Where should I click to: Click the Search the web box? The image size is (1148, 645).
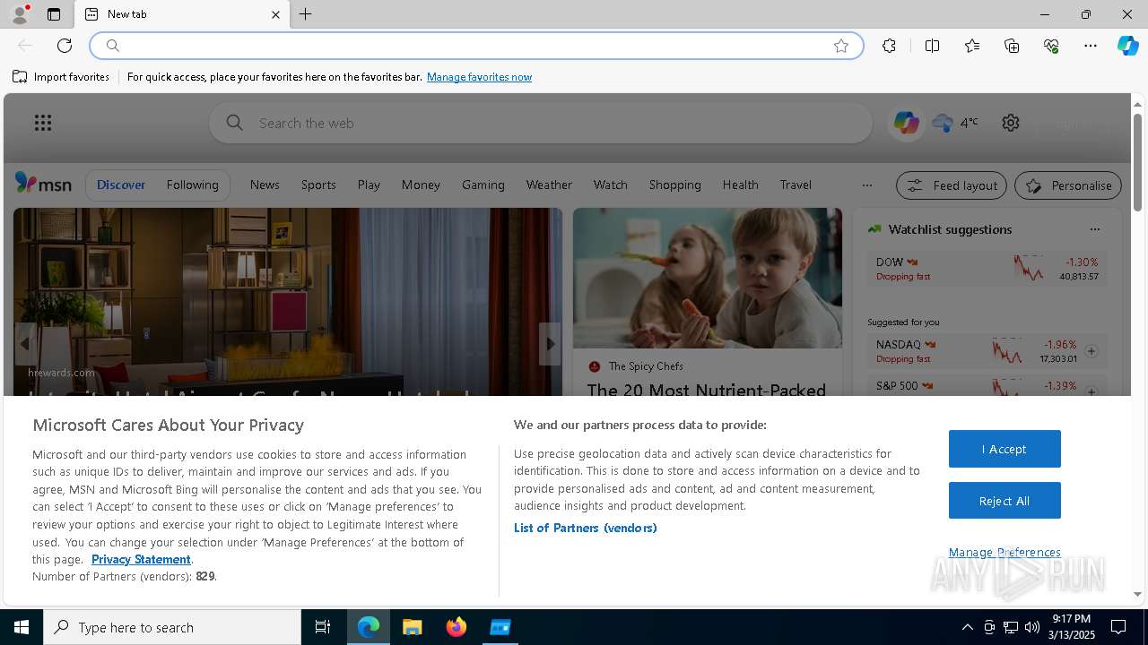tap(541, 123)
